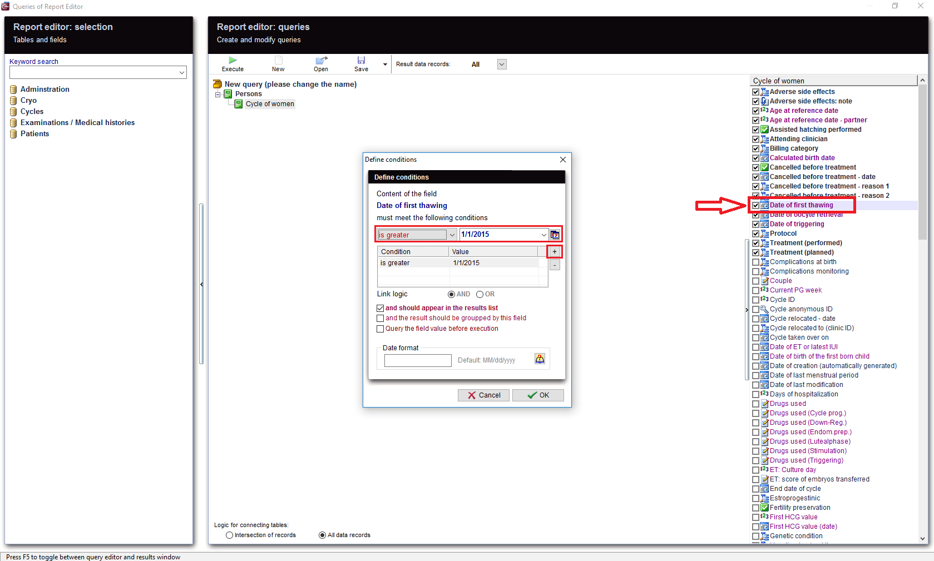This screenshot has width=934, height=561.
Task: Open the Result data records dropdown
Action: (x=502, y=64)
